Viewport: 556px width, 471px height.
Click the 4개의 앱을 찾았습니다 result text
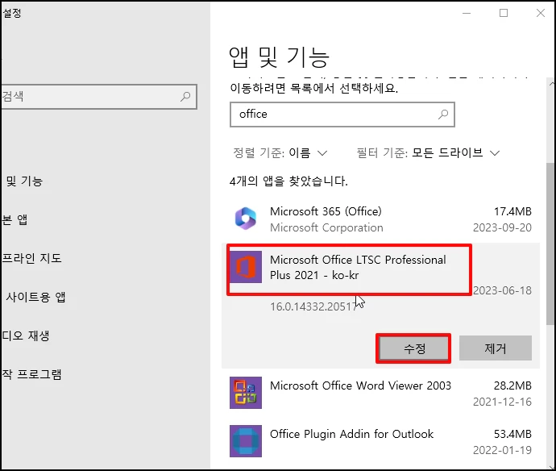click(x=288, y=181)
